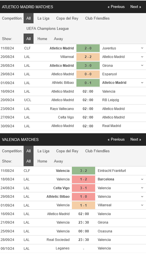Select La Liga tab in Atletico Madrid matches
The image size is (146, 254).
pos(43,18)
